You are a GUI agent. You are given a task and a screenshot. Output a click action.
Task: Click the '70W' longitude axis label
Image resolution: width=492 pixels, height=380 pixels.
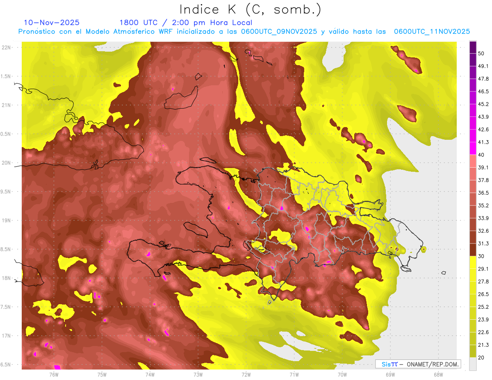342,374
